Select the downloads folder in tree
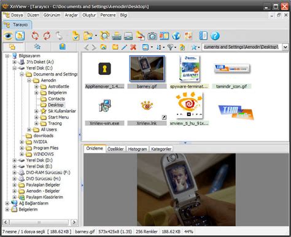Image resolution: width=291 pixels, height=237 pixels. pos(44,136)
